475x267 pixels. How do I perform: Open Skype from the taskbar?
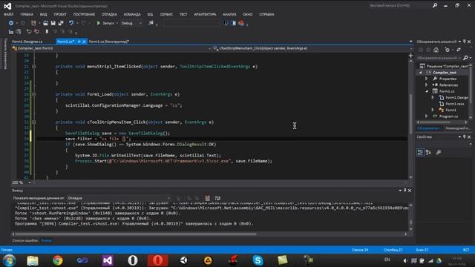click(258, 260)
